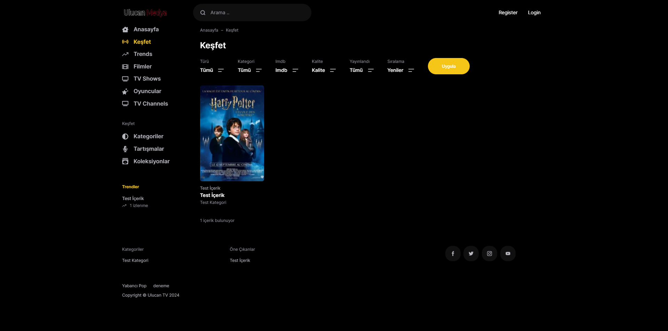Click the Filmler film strip icon

(125, 67)
